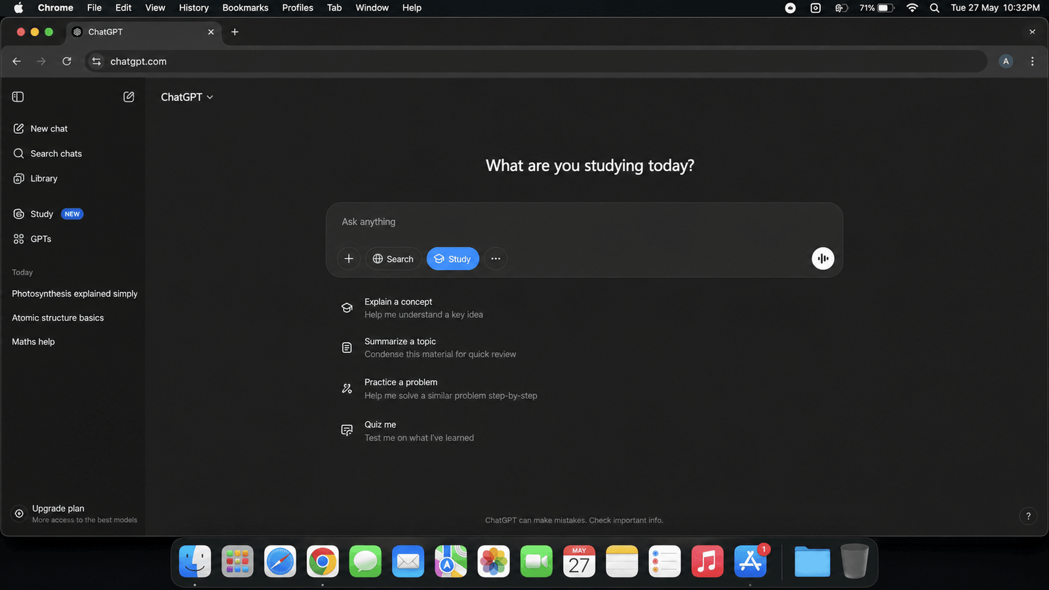Open the 'Photosynthesis explained simply' chat
Image resolution: width=1049 pixels, height=590 pixels.
pos(75,294)
